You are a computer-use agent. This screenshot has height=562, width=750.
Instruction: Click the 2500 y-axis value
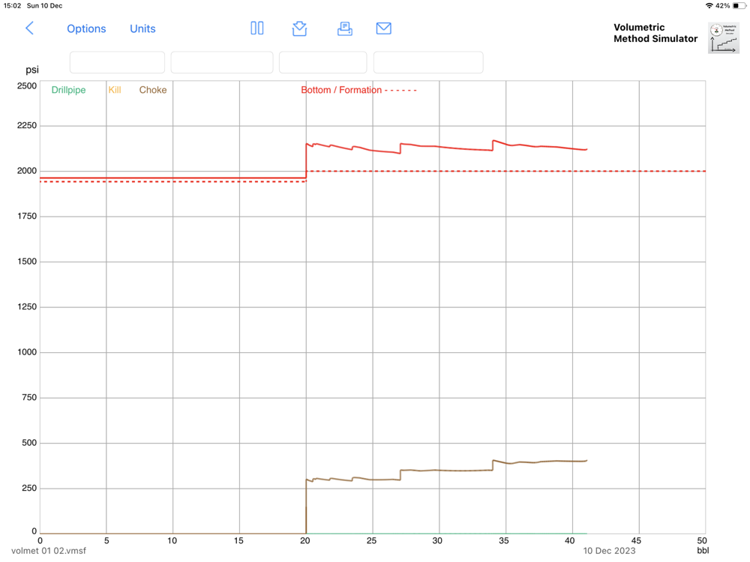[x=27, y=86]
